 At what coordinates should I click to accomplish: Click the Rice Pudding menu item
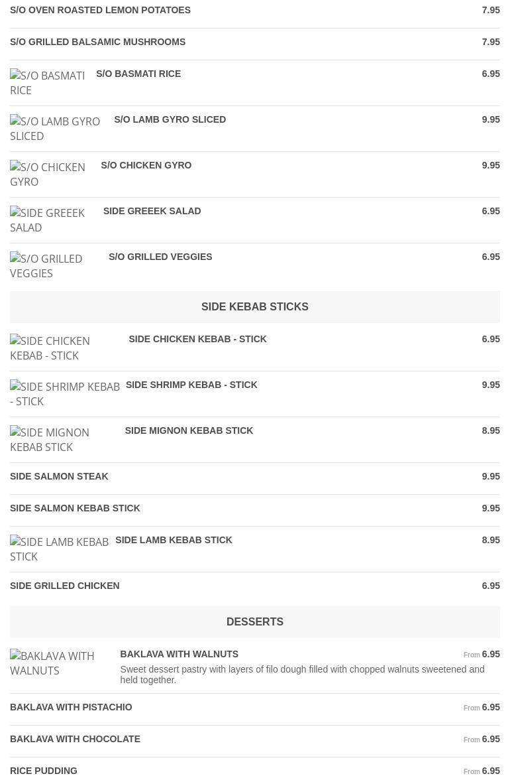click(x=44, y=771)
